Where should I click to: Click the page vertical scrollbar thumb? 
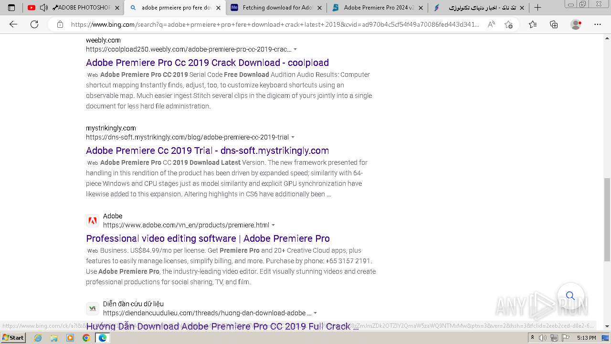[607, 220]
